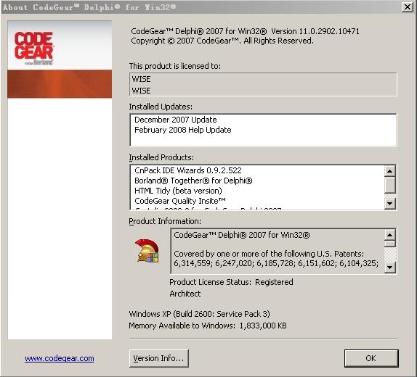Select HTML Tidy (beta version) entry

178,191
